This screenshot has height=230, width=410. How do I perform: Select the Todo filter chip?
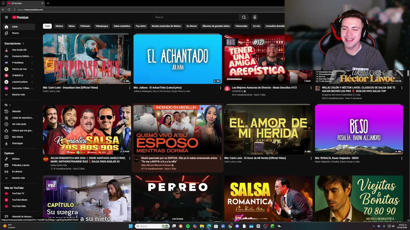47,26
